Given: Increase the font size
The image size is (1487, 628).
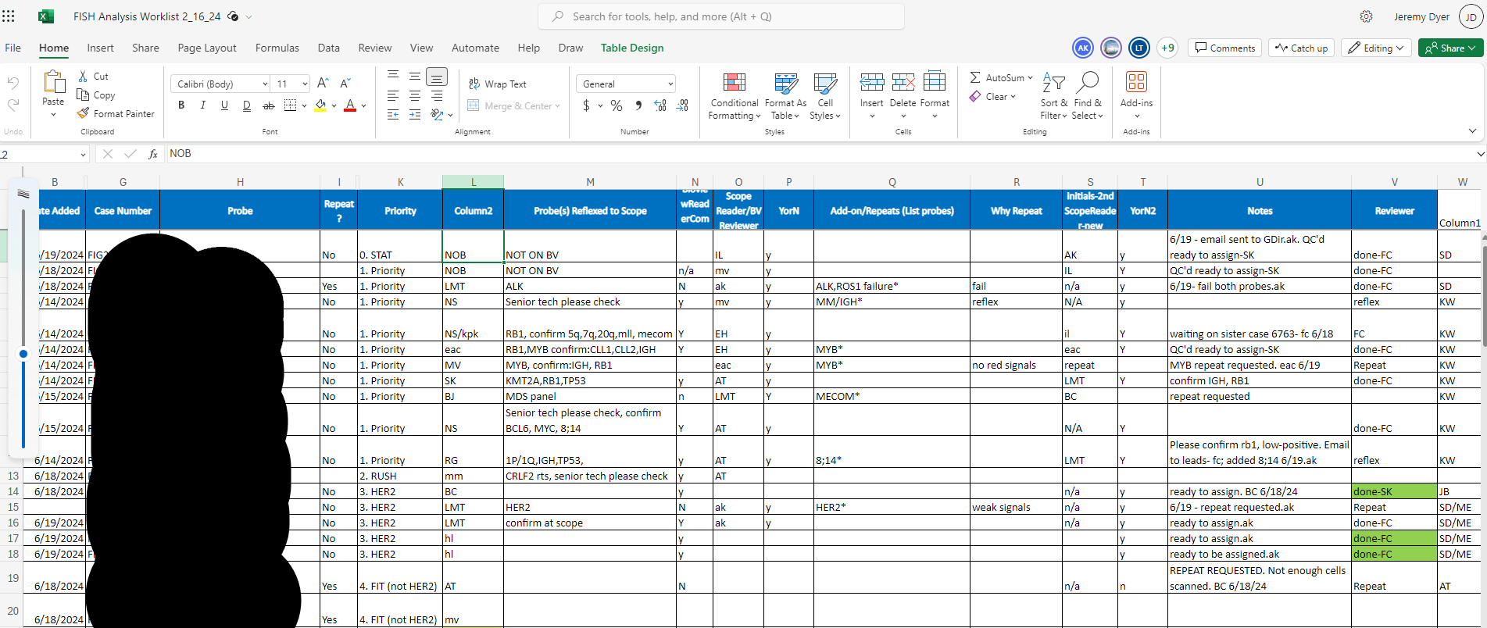Looking at the screenshot, I should [323, 84].
